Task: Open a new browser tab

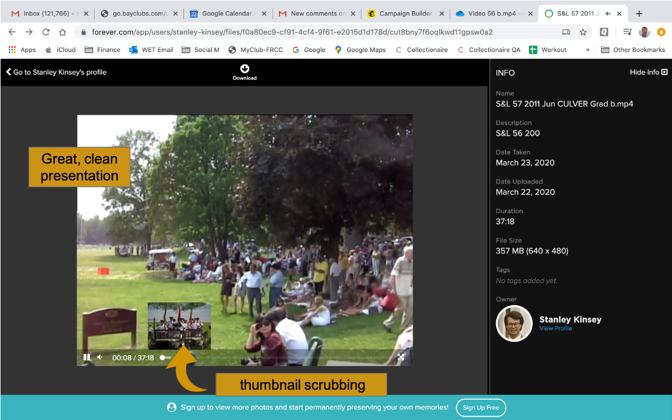Action: coord(639,13)
